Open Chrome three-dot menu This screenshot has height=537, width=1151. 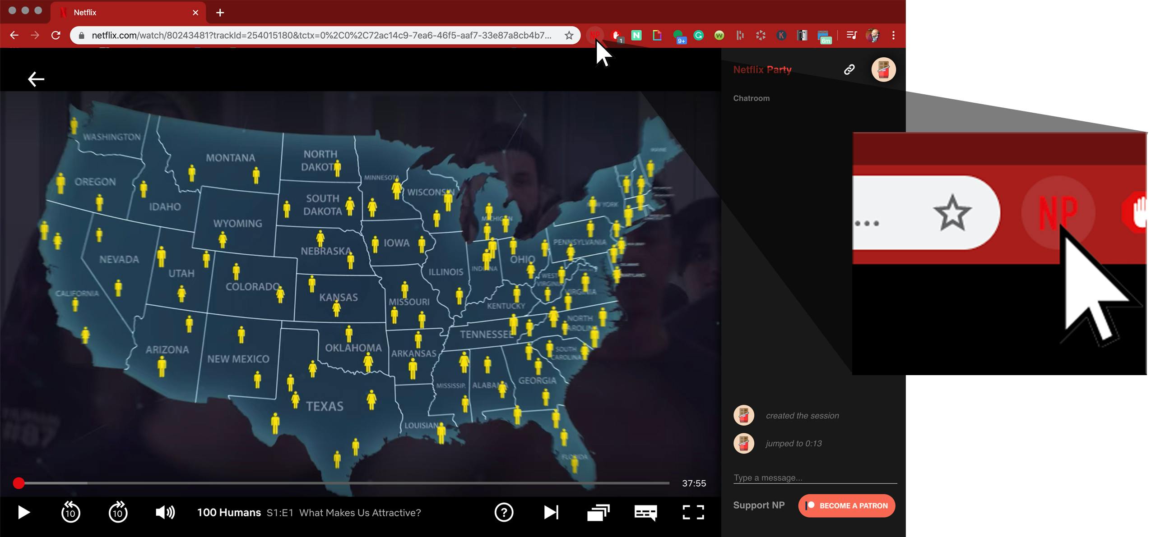pyautogui.click(x=893, y=35)
